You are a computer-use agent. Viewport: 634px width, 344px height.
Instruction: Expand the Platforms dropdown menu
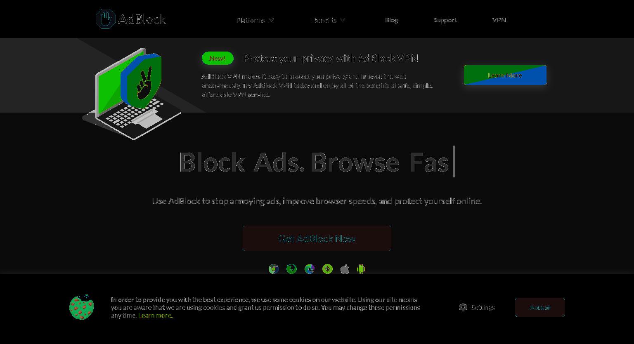point(255,20)
